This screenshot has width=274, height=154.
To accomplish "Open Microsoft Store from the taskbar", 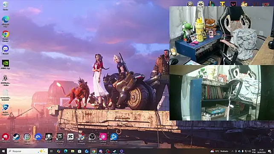I will point(79,151).
